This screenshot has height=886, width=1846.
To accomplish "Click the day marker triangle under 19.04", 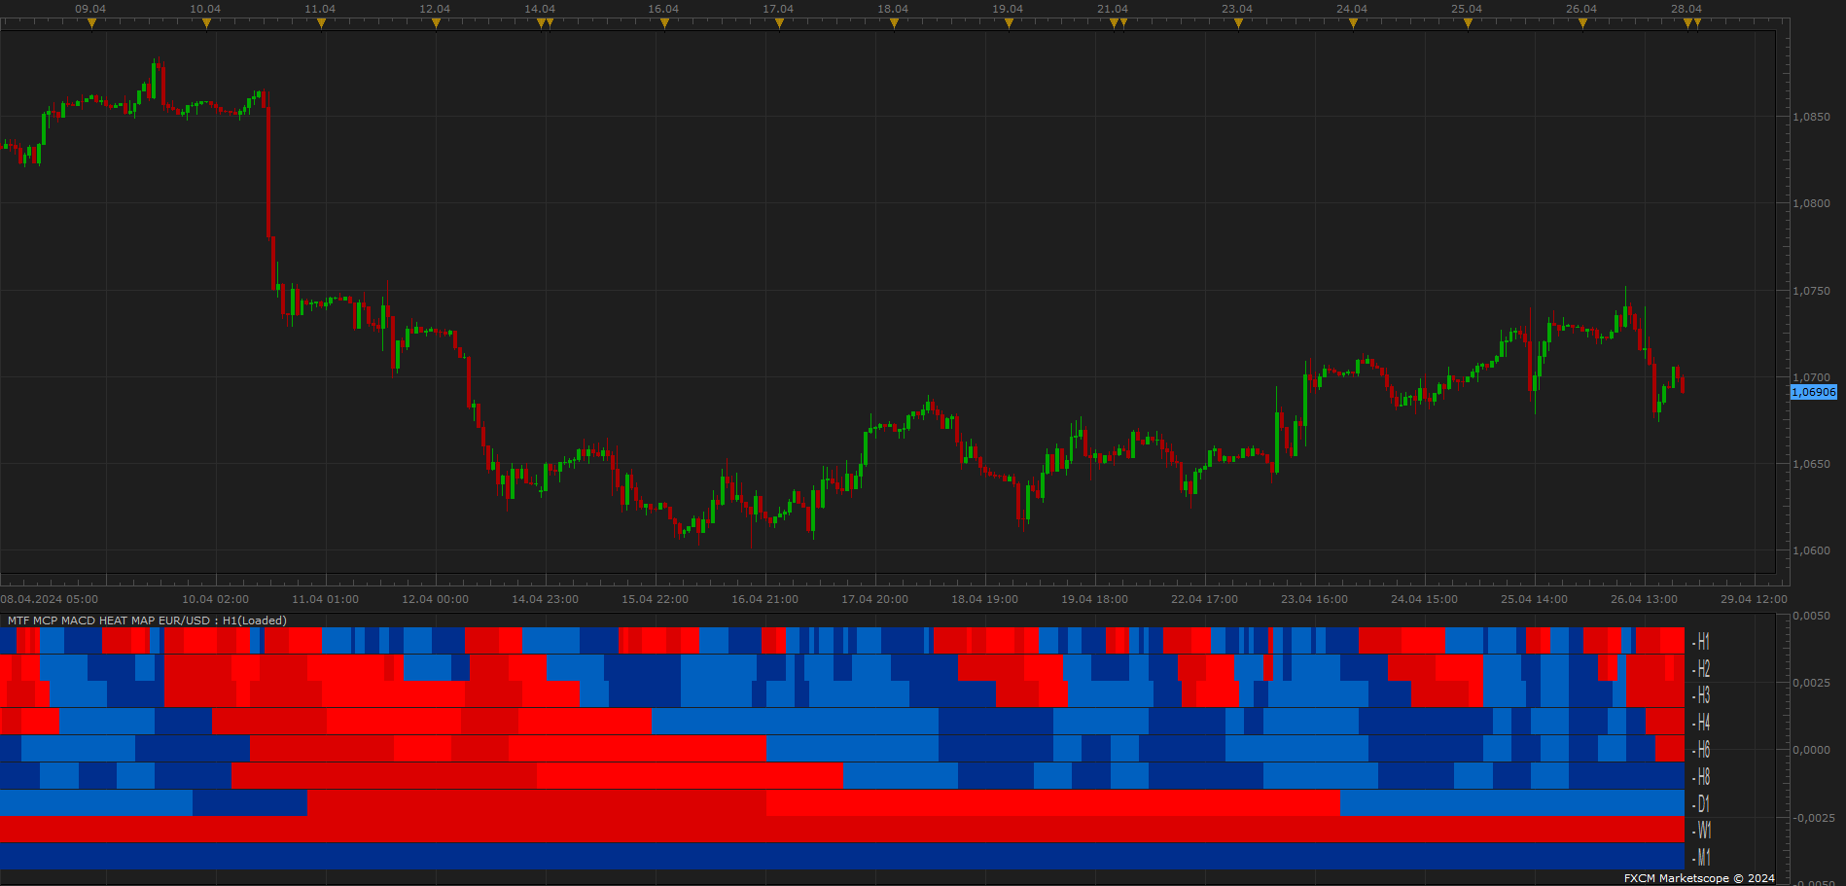I will pos(1009,23).
